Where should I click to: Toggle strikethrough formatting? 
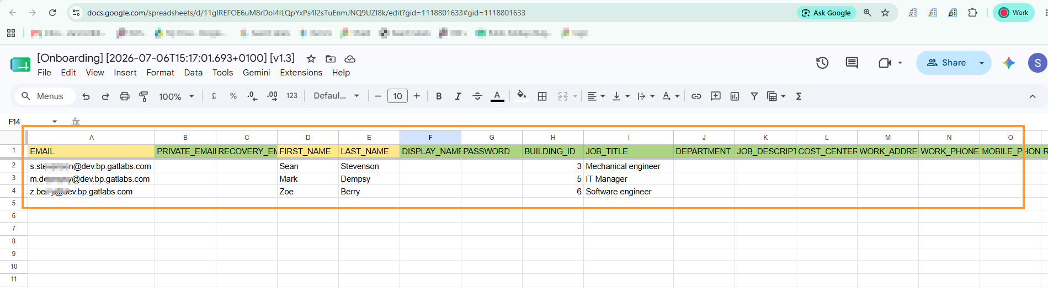point(477,96)
